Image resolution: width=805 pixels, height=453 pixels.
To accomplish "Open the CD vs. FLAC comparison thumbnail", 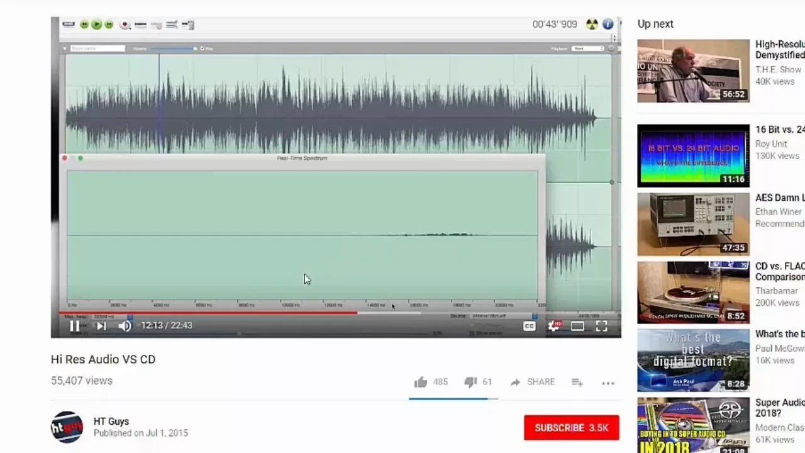I will (x=693, y=293).
